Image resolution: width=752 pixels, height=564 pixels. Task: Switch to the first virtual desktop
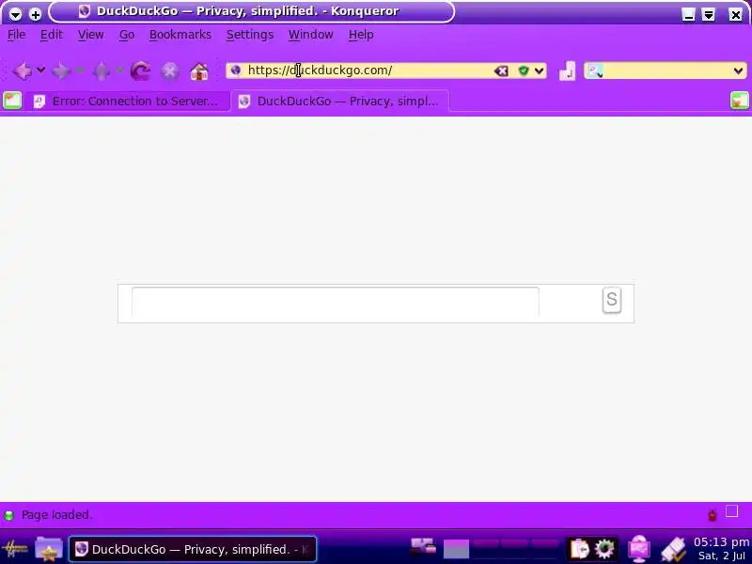[x=456, y=549]
